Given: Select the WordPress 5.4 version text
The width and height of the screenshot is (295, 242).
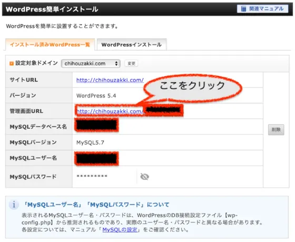Looking at the screenshot, I should click(96, 95).
